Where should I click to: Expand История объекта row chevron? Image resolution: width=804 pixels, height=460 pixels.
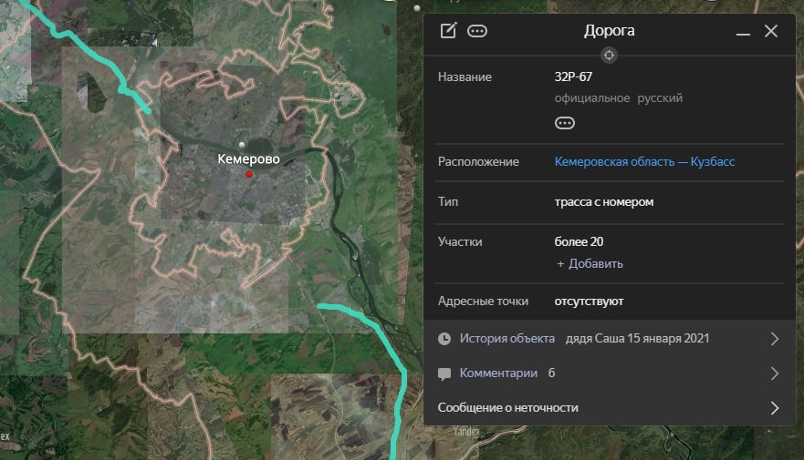(775, 339)
